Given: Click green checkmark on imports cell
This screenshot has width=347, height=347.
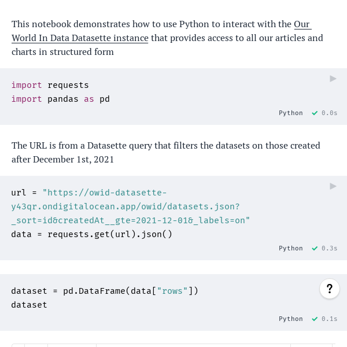Looking at the screenshot, I should point(315,113).
